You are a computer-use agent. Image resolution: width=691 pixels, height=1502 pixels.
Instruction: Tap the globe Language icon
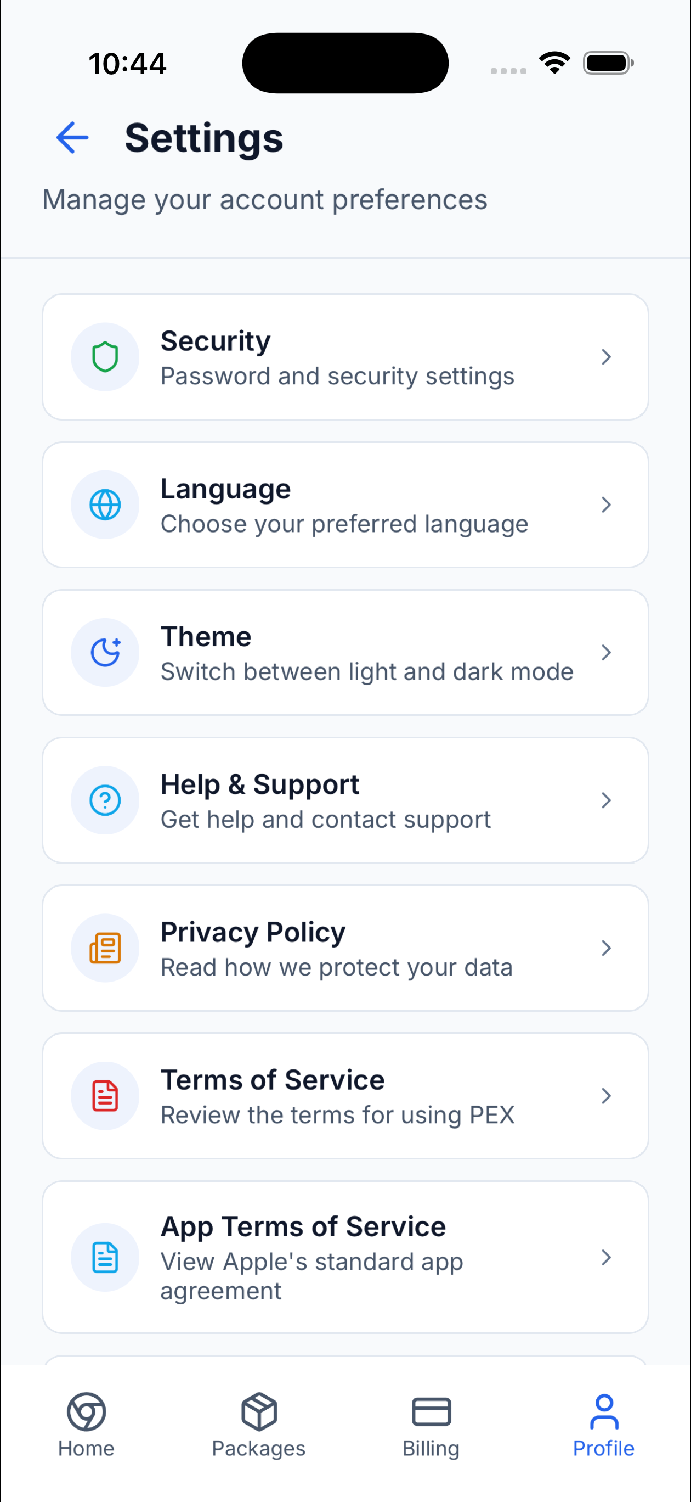tap(105, 505)
